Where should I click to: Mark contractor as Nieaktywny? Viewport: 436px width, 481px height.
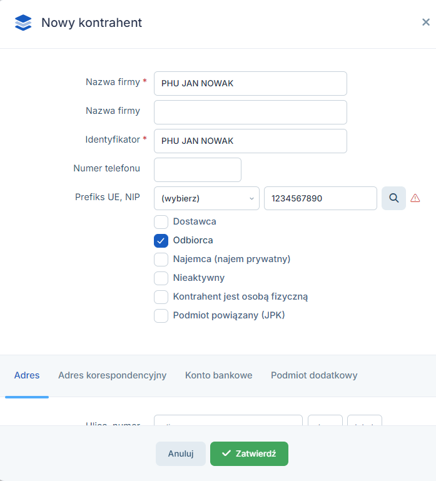(161, 278)
